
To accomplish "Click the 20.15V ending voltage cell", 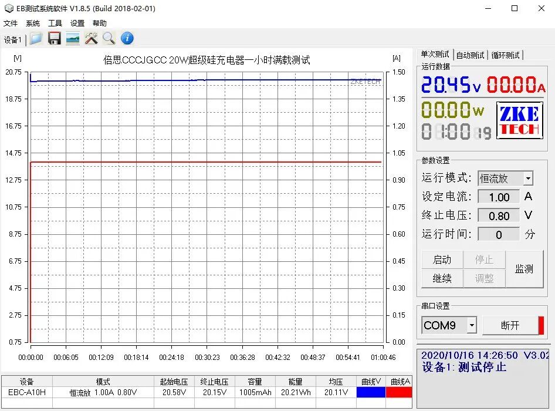I will point(215,393).
